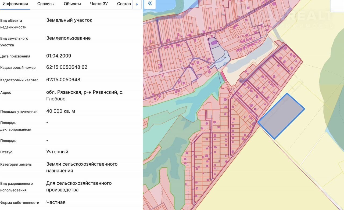Click the Частная ownership form value

[56, 202]
